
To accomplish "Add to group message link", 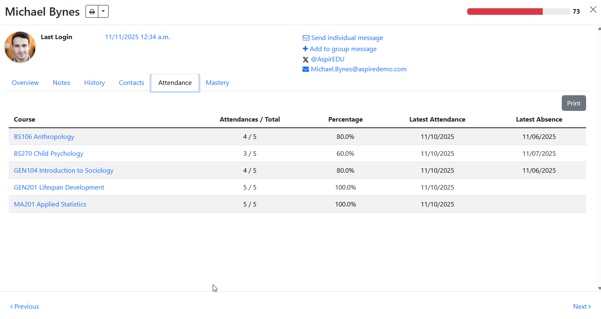I will [343, 49].
